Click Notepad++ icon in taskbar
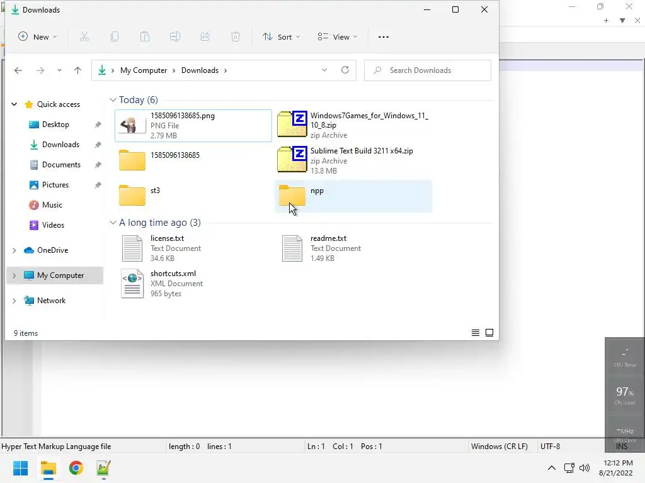645x483 pixels. pos(103,468)
